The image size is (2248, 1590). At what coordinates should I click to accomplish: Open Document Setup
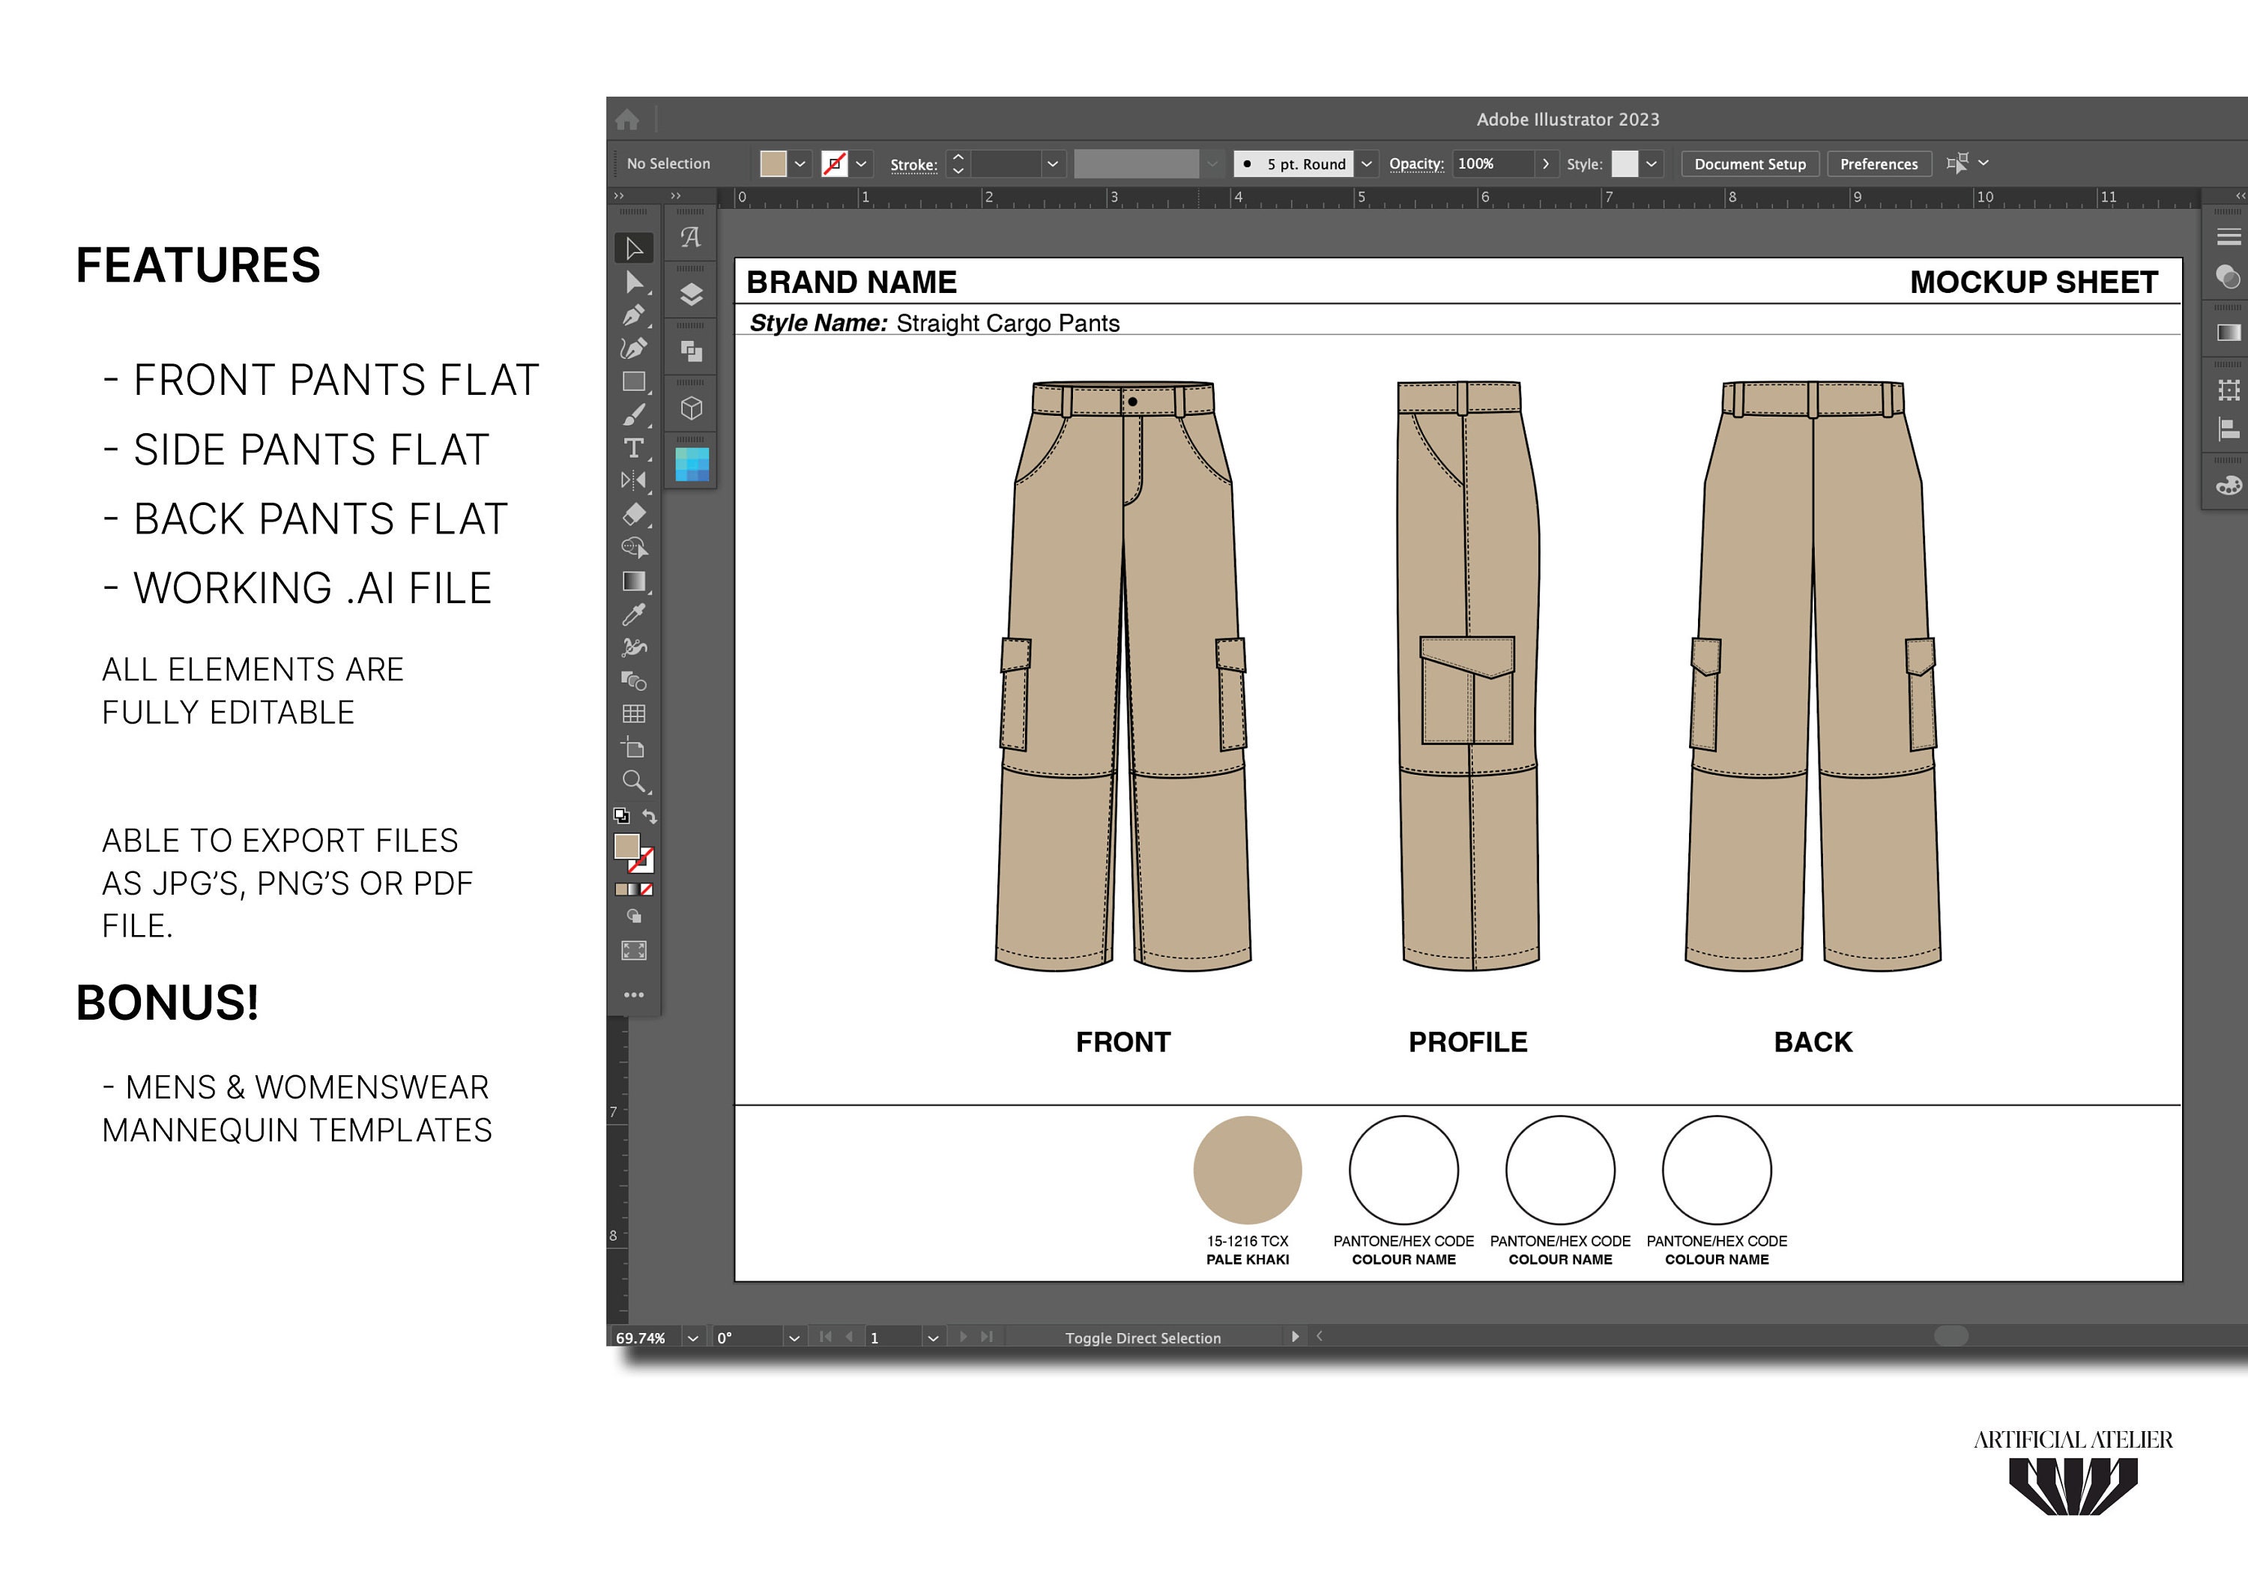tap(1750, 163)
